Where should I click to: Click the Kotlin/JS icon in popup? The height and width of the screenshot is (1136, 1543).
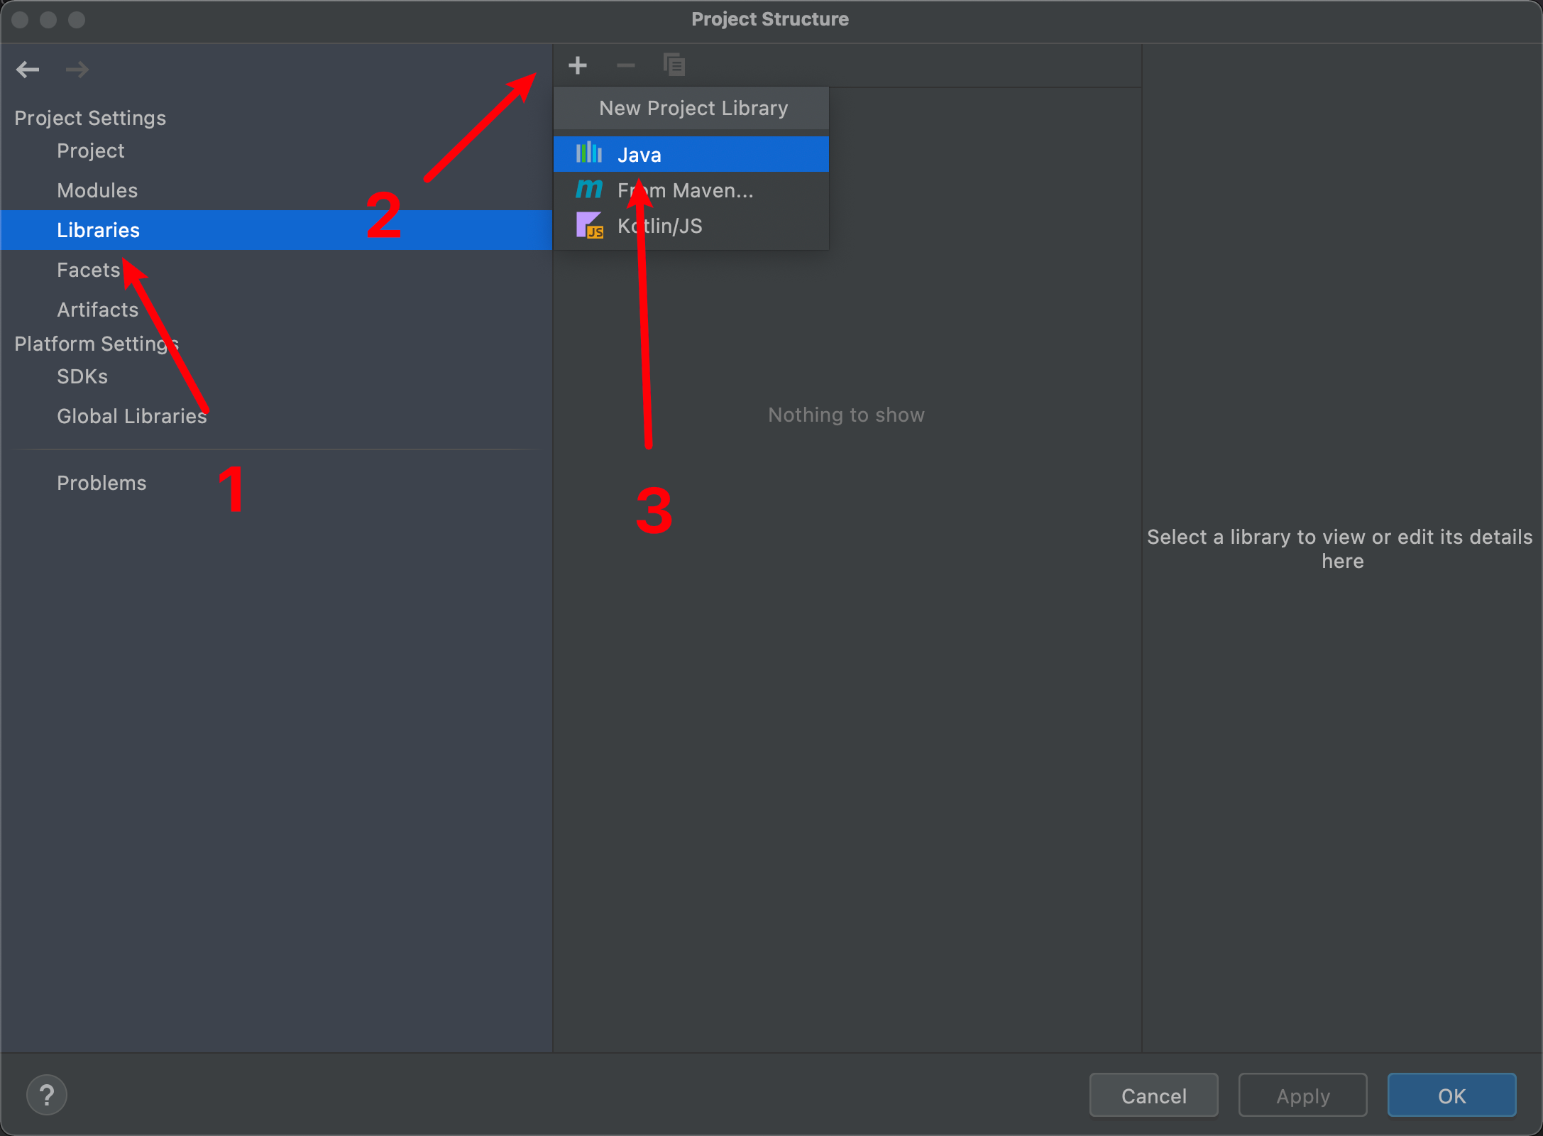[x=589, y=226]
